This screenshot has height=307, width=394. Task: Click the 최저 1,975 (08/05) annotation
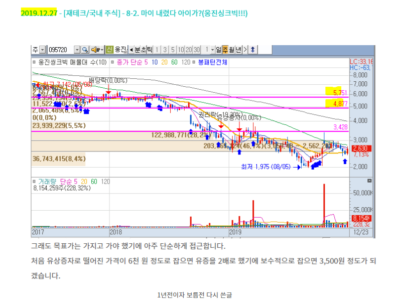pyautogui.click(x=266, y=167)
